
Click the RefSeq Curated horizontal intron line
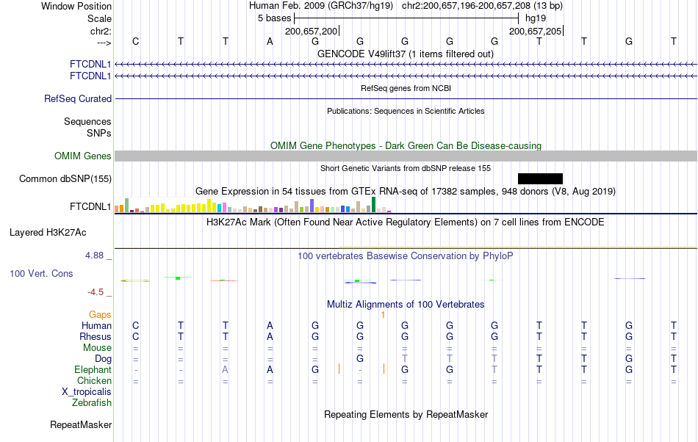[x=406, y=98]
